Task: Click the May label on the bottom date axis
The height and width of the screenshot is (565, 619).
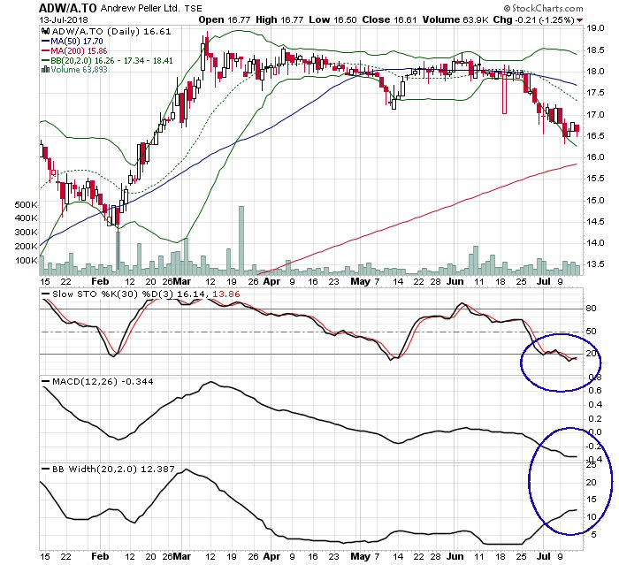Action: coord(360,557)
